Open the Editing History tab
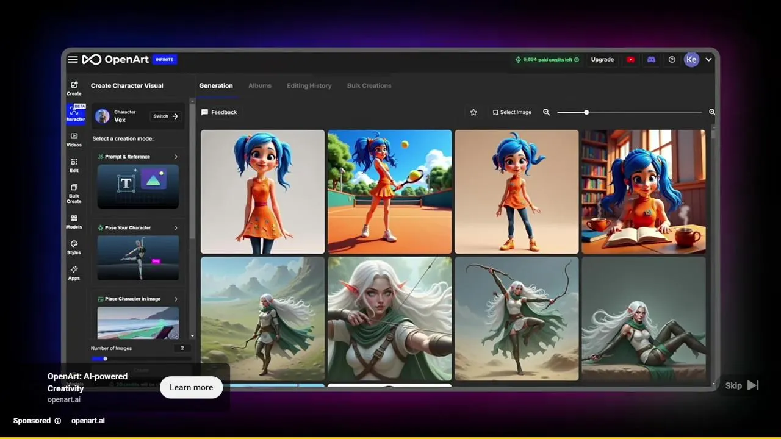Image resolution: width=781 pixels, height=439 pixels. pos(309,85)
